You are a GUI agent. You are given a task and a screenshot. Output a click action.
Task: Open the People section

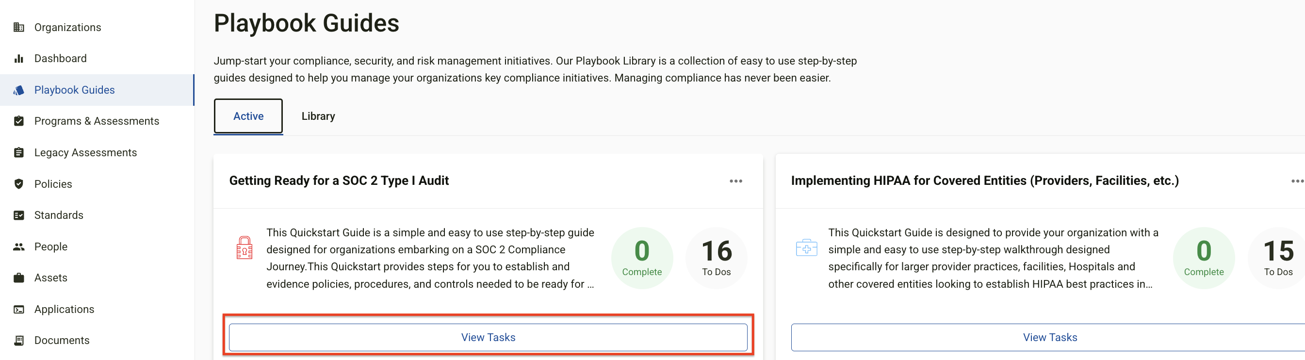pyautogui.click(x=97, y=246)
